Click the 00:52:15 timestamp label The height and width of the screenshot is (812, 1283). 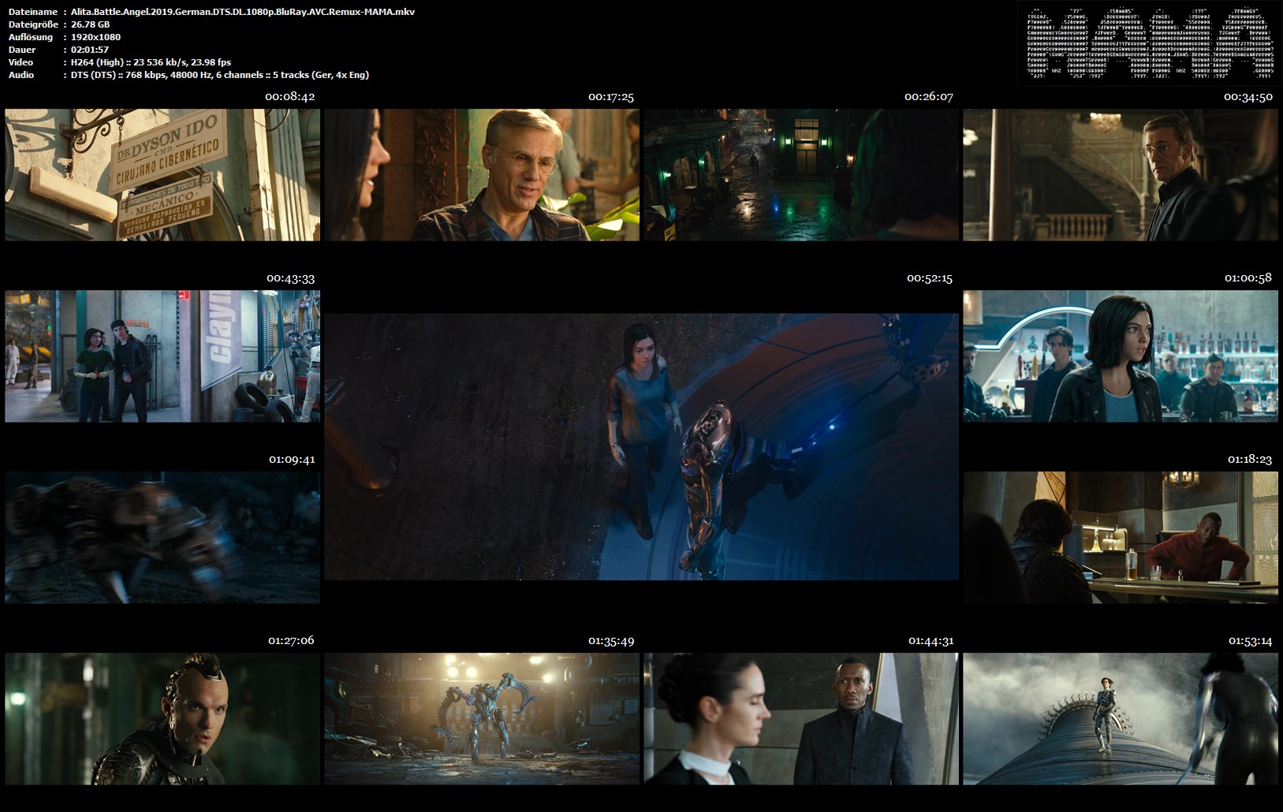930,278
